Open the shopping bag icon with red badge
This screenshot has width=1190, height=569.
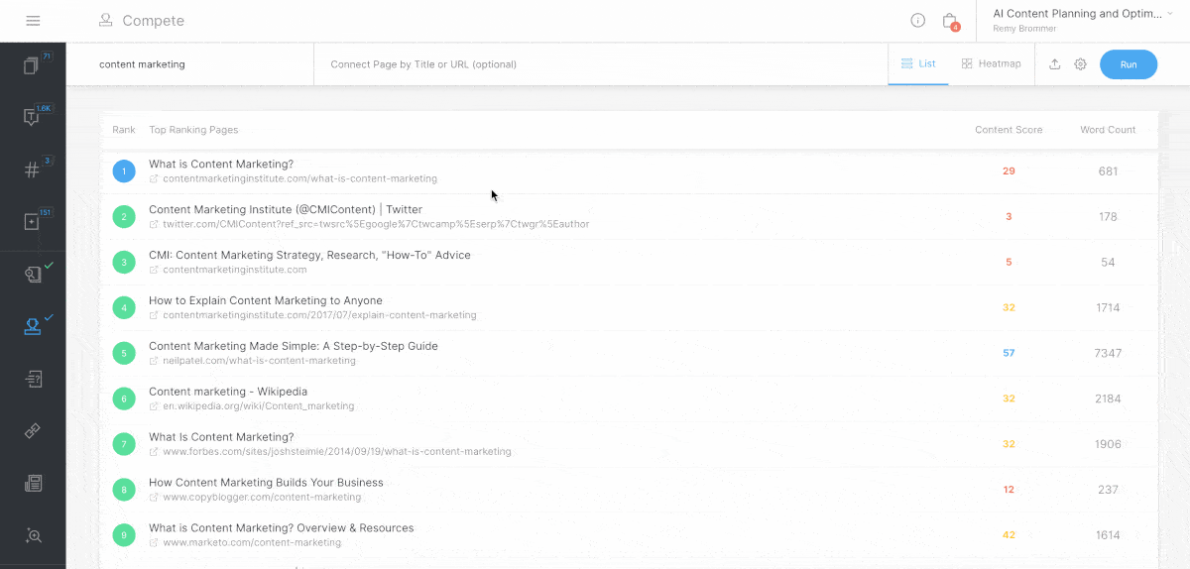(950, 21)
